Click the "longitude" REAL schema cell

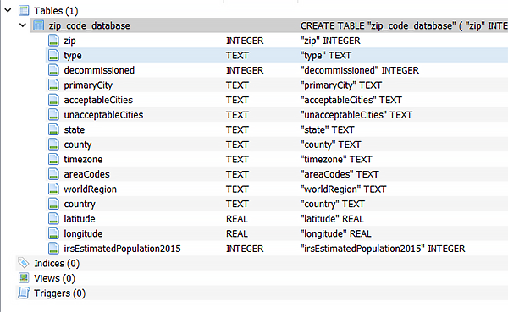coord(335,234)
